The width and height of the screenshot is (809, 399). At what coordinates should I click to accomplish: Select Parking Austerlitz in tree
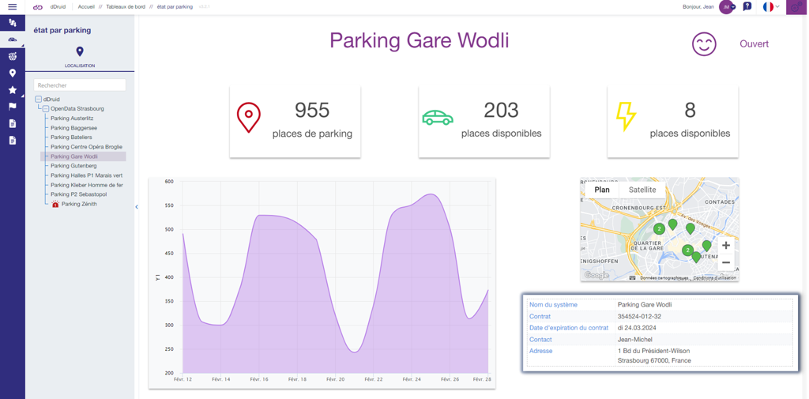coord(72,119)
